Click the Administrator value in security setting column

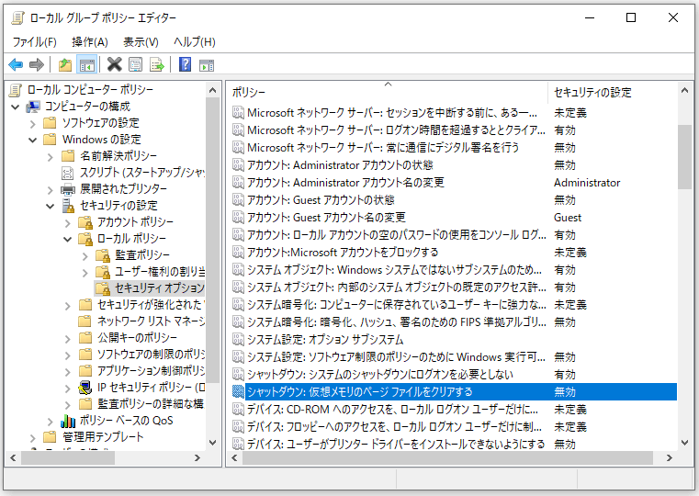[x=587, y=183]
